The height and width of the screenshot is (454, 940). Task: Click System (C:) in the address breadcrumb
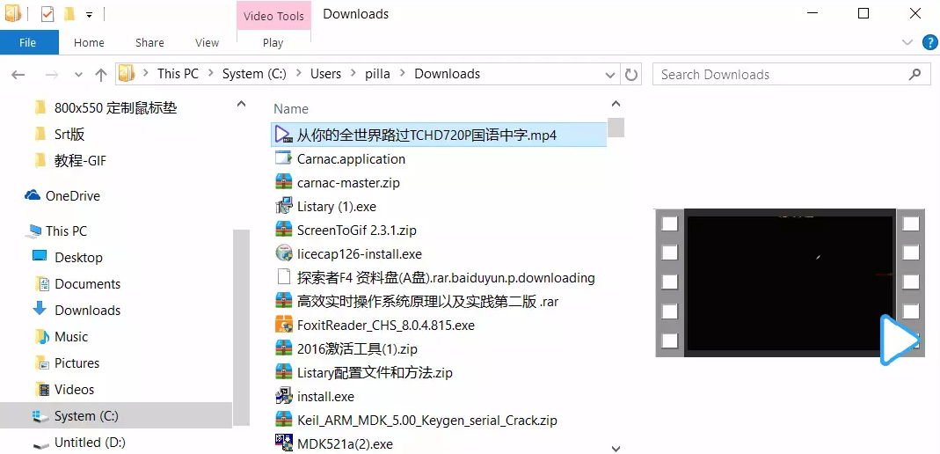pyautogui.click(x=254, y=74)
